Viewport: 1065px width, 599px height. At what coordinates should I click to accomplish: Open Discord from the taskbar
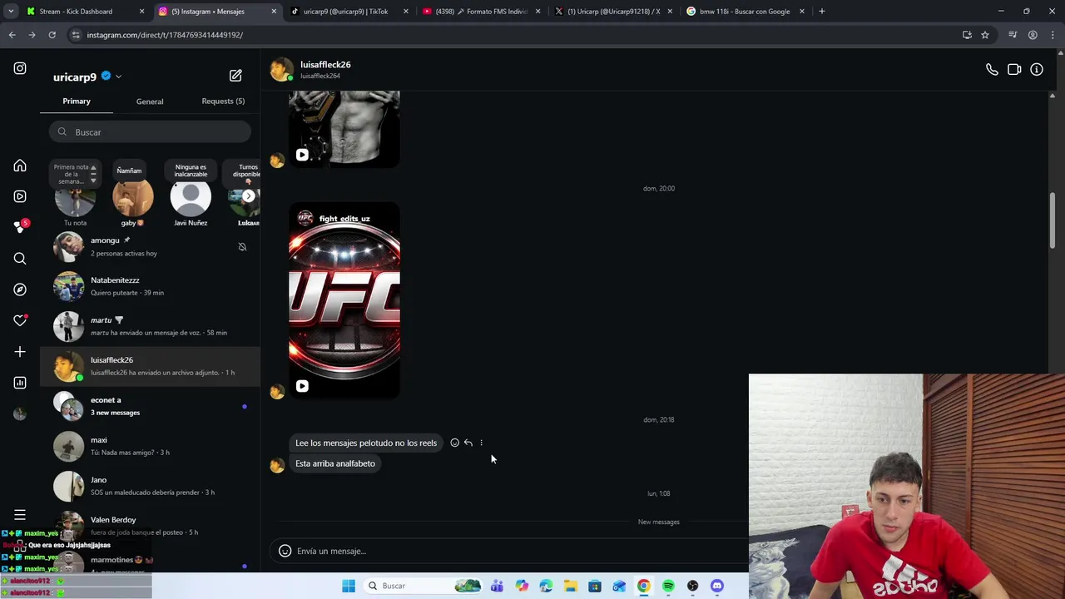coord(717,586)
